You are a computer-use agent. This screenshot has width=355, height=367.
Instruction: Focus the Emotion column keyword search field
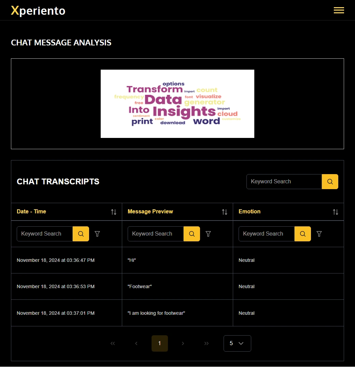pyautogui.click(x=267, y=234)
